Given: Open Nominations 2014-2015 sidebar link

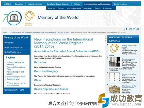Looking at the screenshot, I should 14,90.
